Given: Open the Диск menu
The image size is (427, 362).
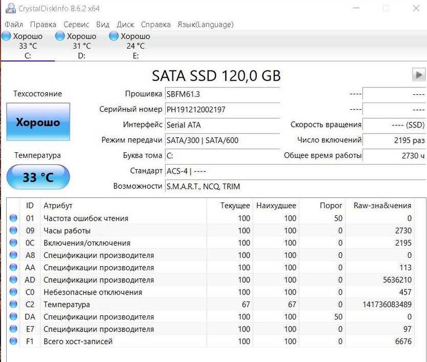Looking at the screenshot, I should pyautogui.click(x=125, y=24).
